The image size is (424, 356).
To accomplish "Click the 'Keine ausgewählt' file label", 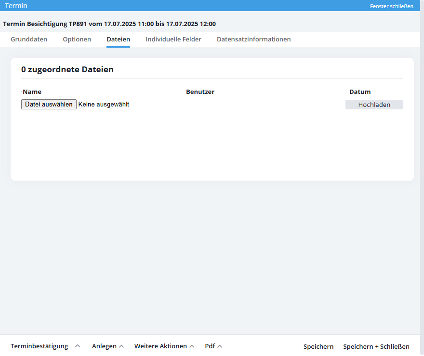I will (104, 105).
